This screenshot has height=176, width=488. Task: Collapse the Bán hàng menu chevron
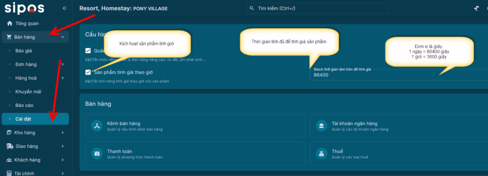[x=62, y=37]
